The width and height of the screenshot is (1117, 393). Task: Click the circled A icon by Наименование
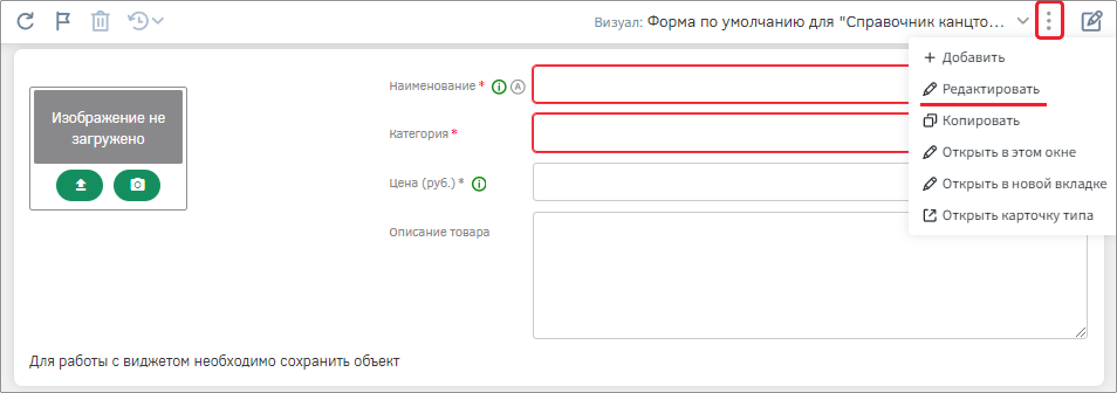click(x=518, y=87)
